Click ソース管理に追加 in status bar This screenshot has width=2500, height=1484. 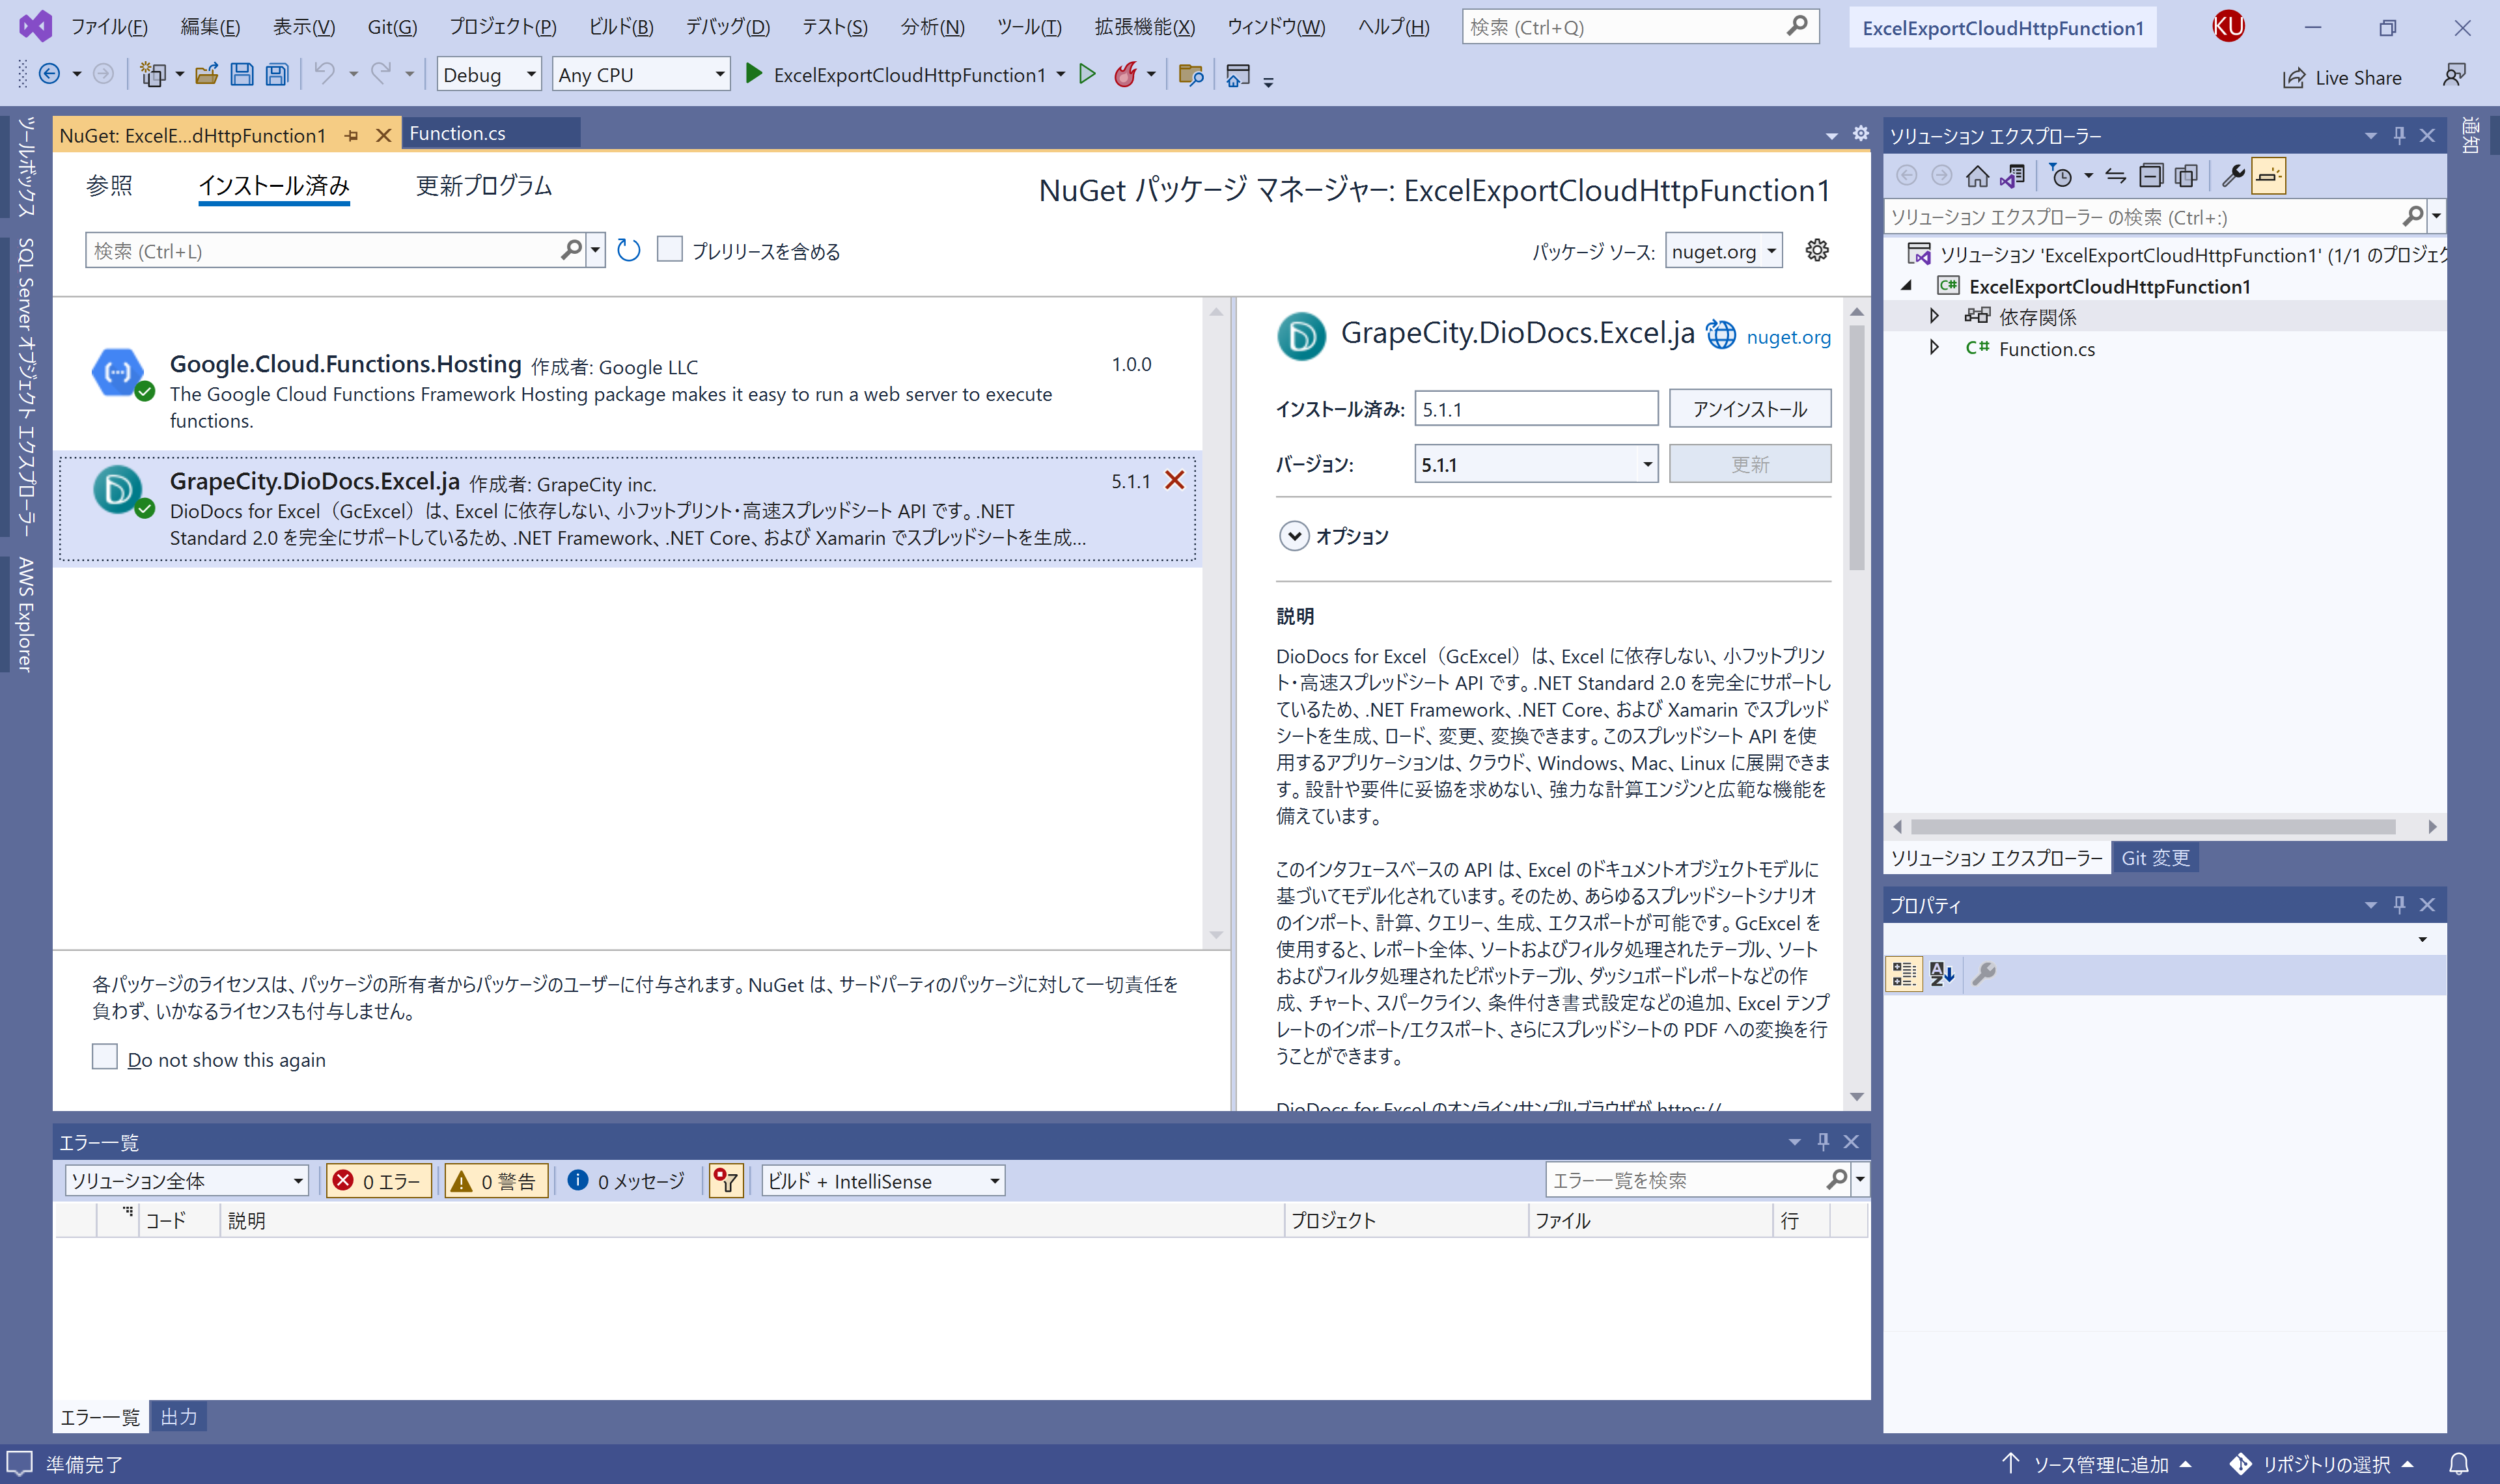2097,1464
